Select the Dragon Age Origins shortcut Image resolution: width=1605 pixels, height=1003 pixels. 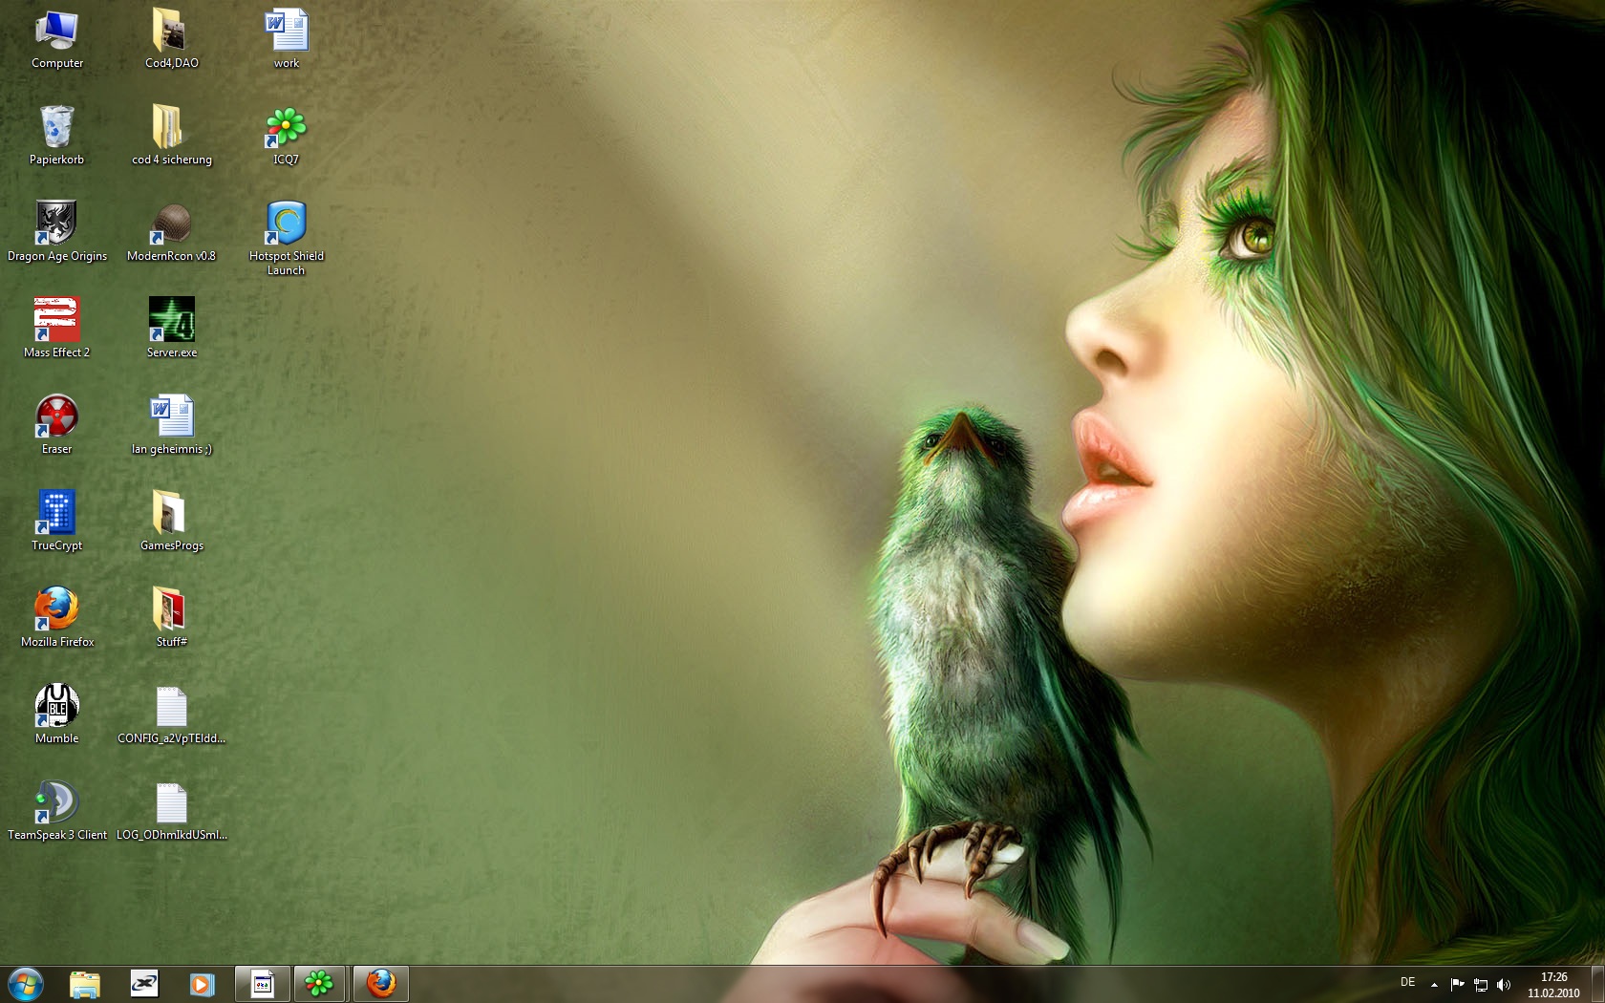coord(57,232)
